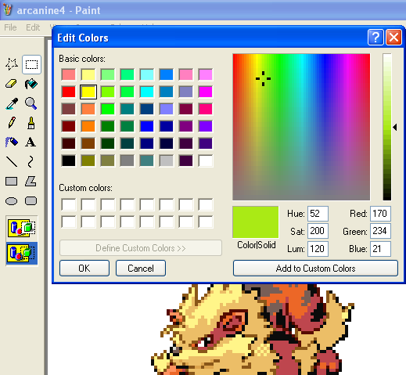Close the Edit Colors dialog

393,38
